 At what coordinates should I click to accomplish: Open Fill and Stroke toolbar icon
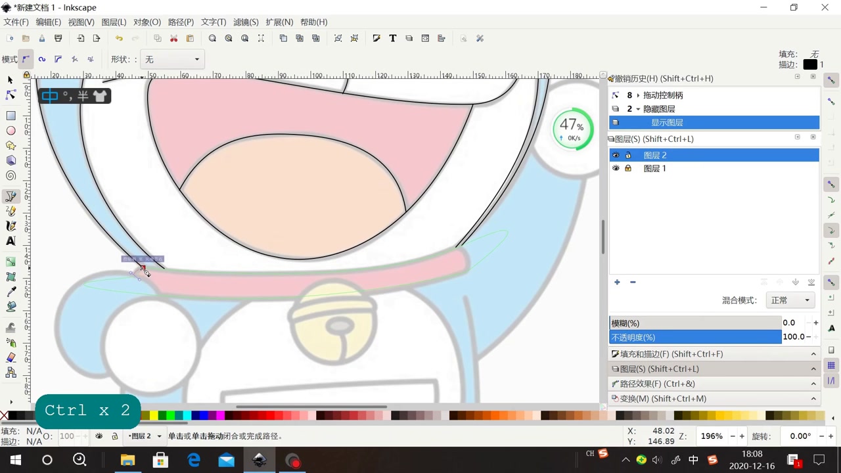point(376,38)
